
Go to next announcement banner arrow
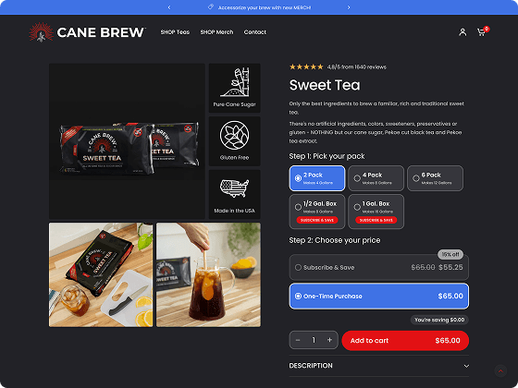click(x=349, y=7)
